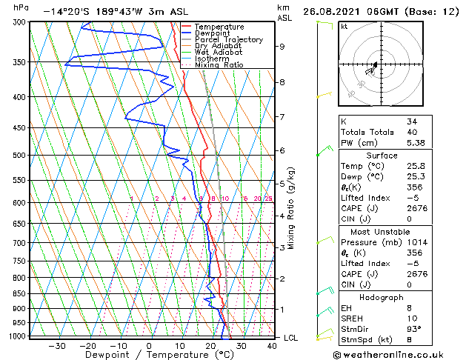Click the CAPE value 2676 under Surface
The image size is (466, 360).
point(417,208)
